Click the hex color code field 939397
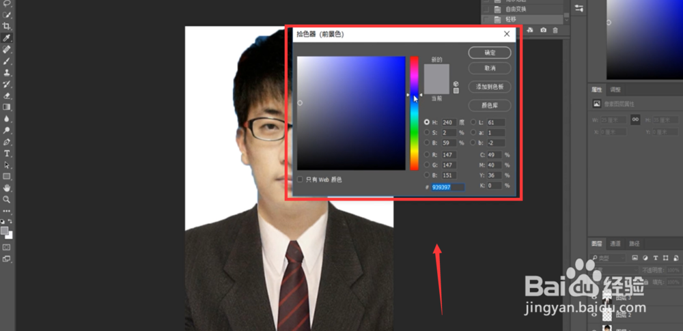Image resolution: width=683 pixels, height=331 pixels. (x=448, y=187)
